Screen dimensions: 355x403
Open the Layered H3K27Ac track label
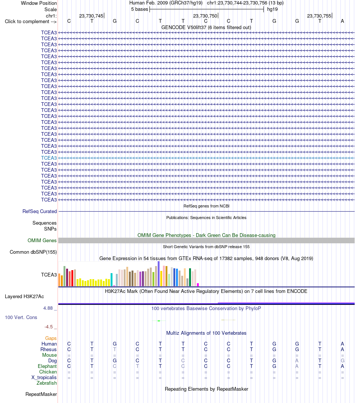[x=24, y=296]
